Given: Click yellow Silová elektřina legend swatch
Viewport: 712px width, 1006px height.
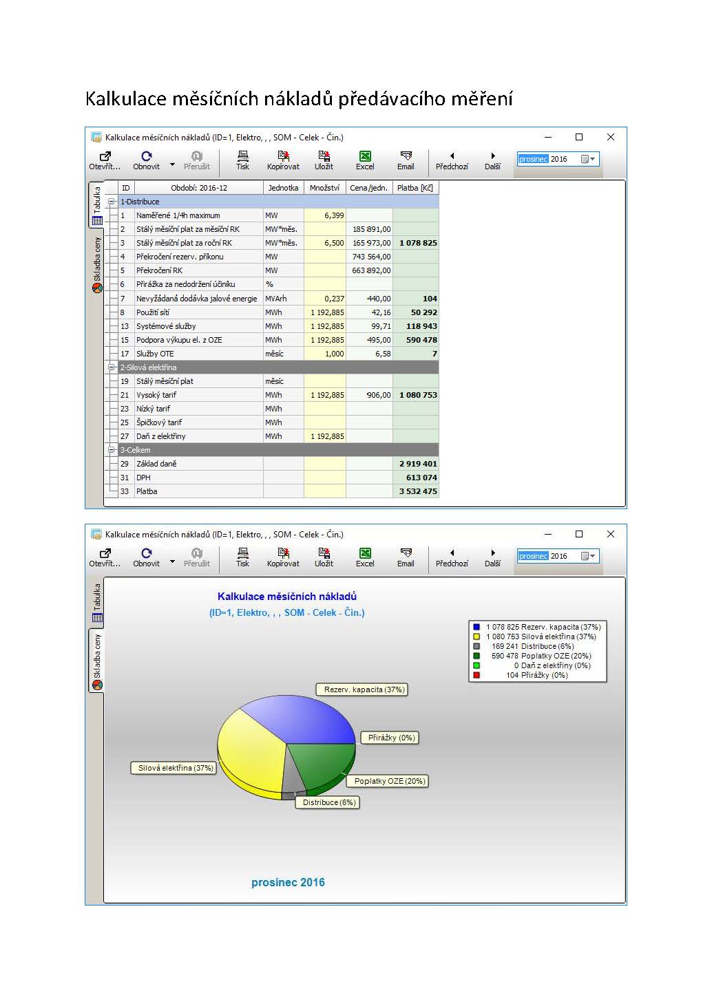Looking at the screenshot, I should coord(477,636).
